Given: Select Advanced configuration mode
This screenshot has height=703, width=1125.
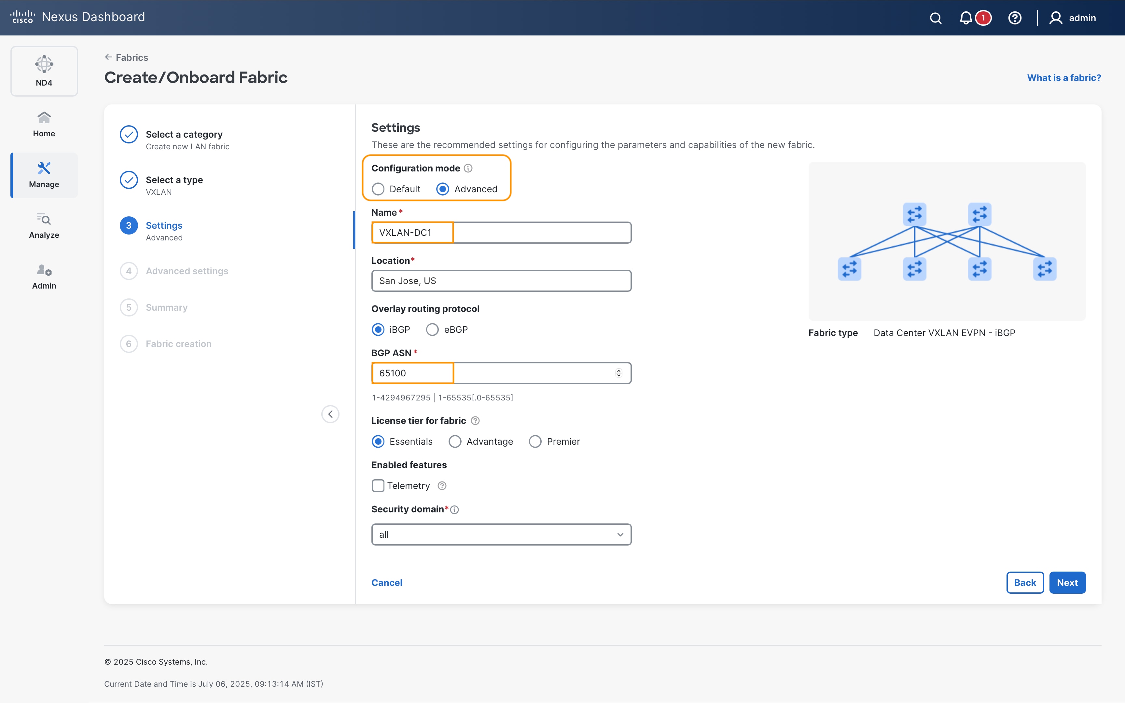Looking at the screenshot, I should point(442,189).
